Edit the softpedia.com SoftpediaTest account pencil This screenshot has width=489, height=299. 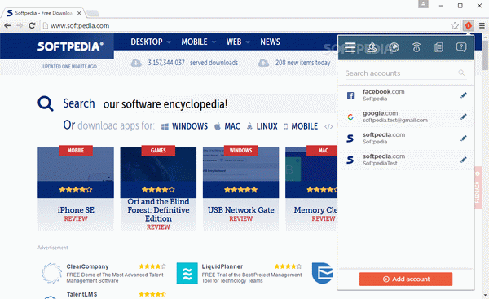tap(464, 160)
